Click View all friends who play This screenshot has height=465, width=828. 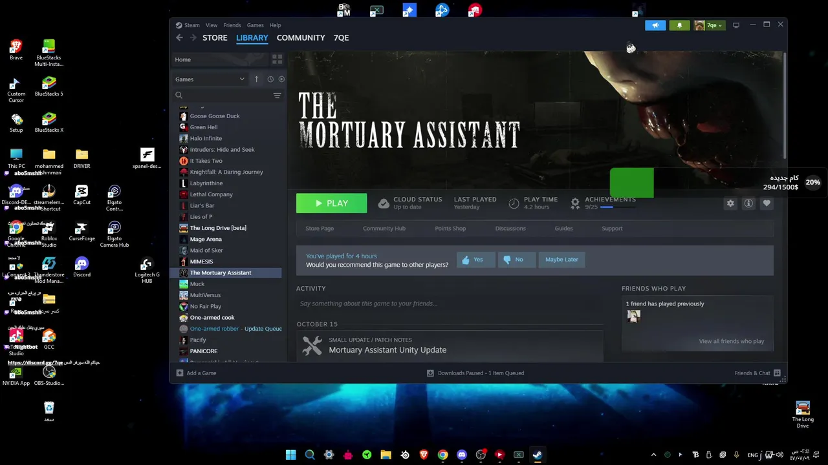point(731,342)
